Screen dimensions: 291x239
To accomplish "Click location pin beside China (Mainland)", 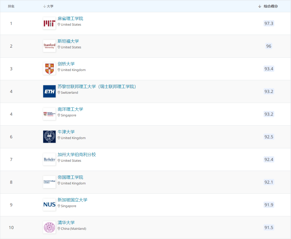I will tap(59, 229).
